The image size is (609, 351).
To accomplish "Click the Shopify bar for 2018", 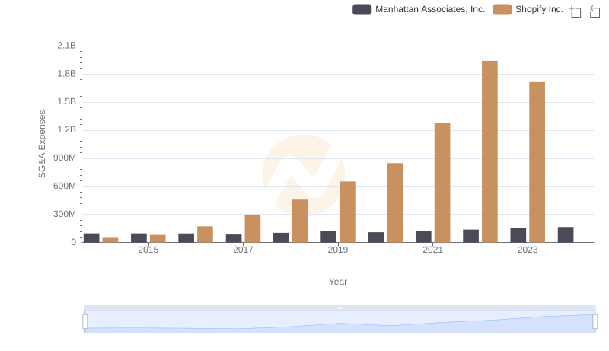I will coord(300,221).
